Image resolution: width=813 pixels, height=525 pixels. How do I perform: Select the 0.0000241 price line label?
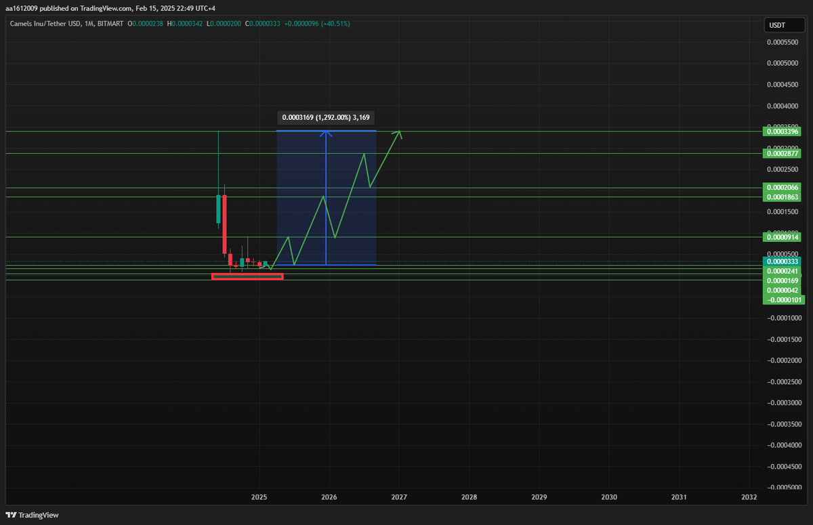tap(783, 271)
